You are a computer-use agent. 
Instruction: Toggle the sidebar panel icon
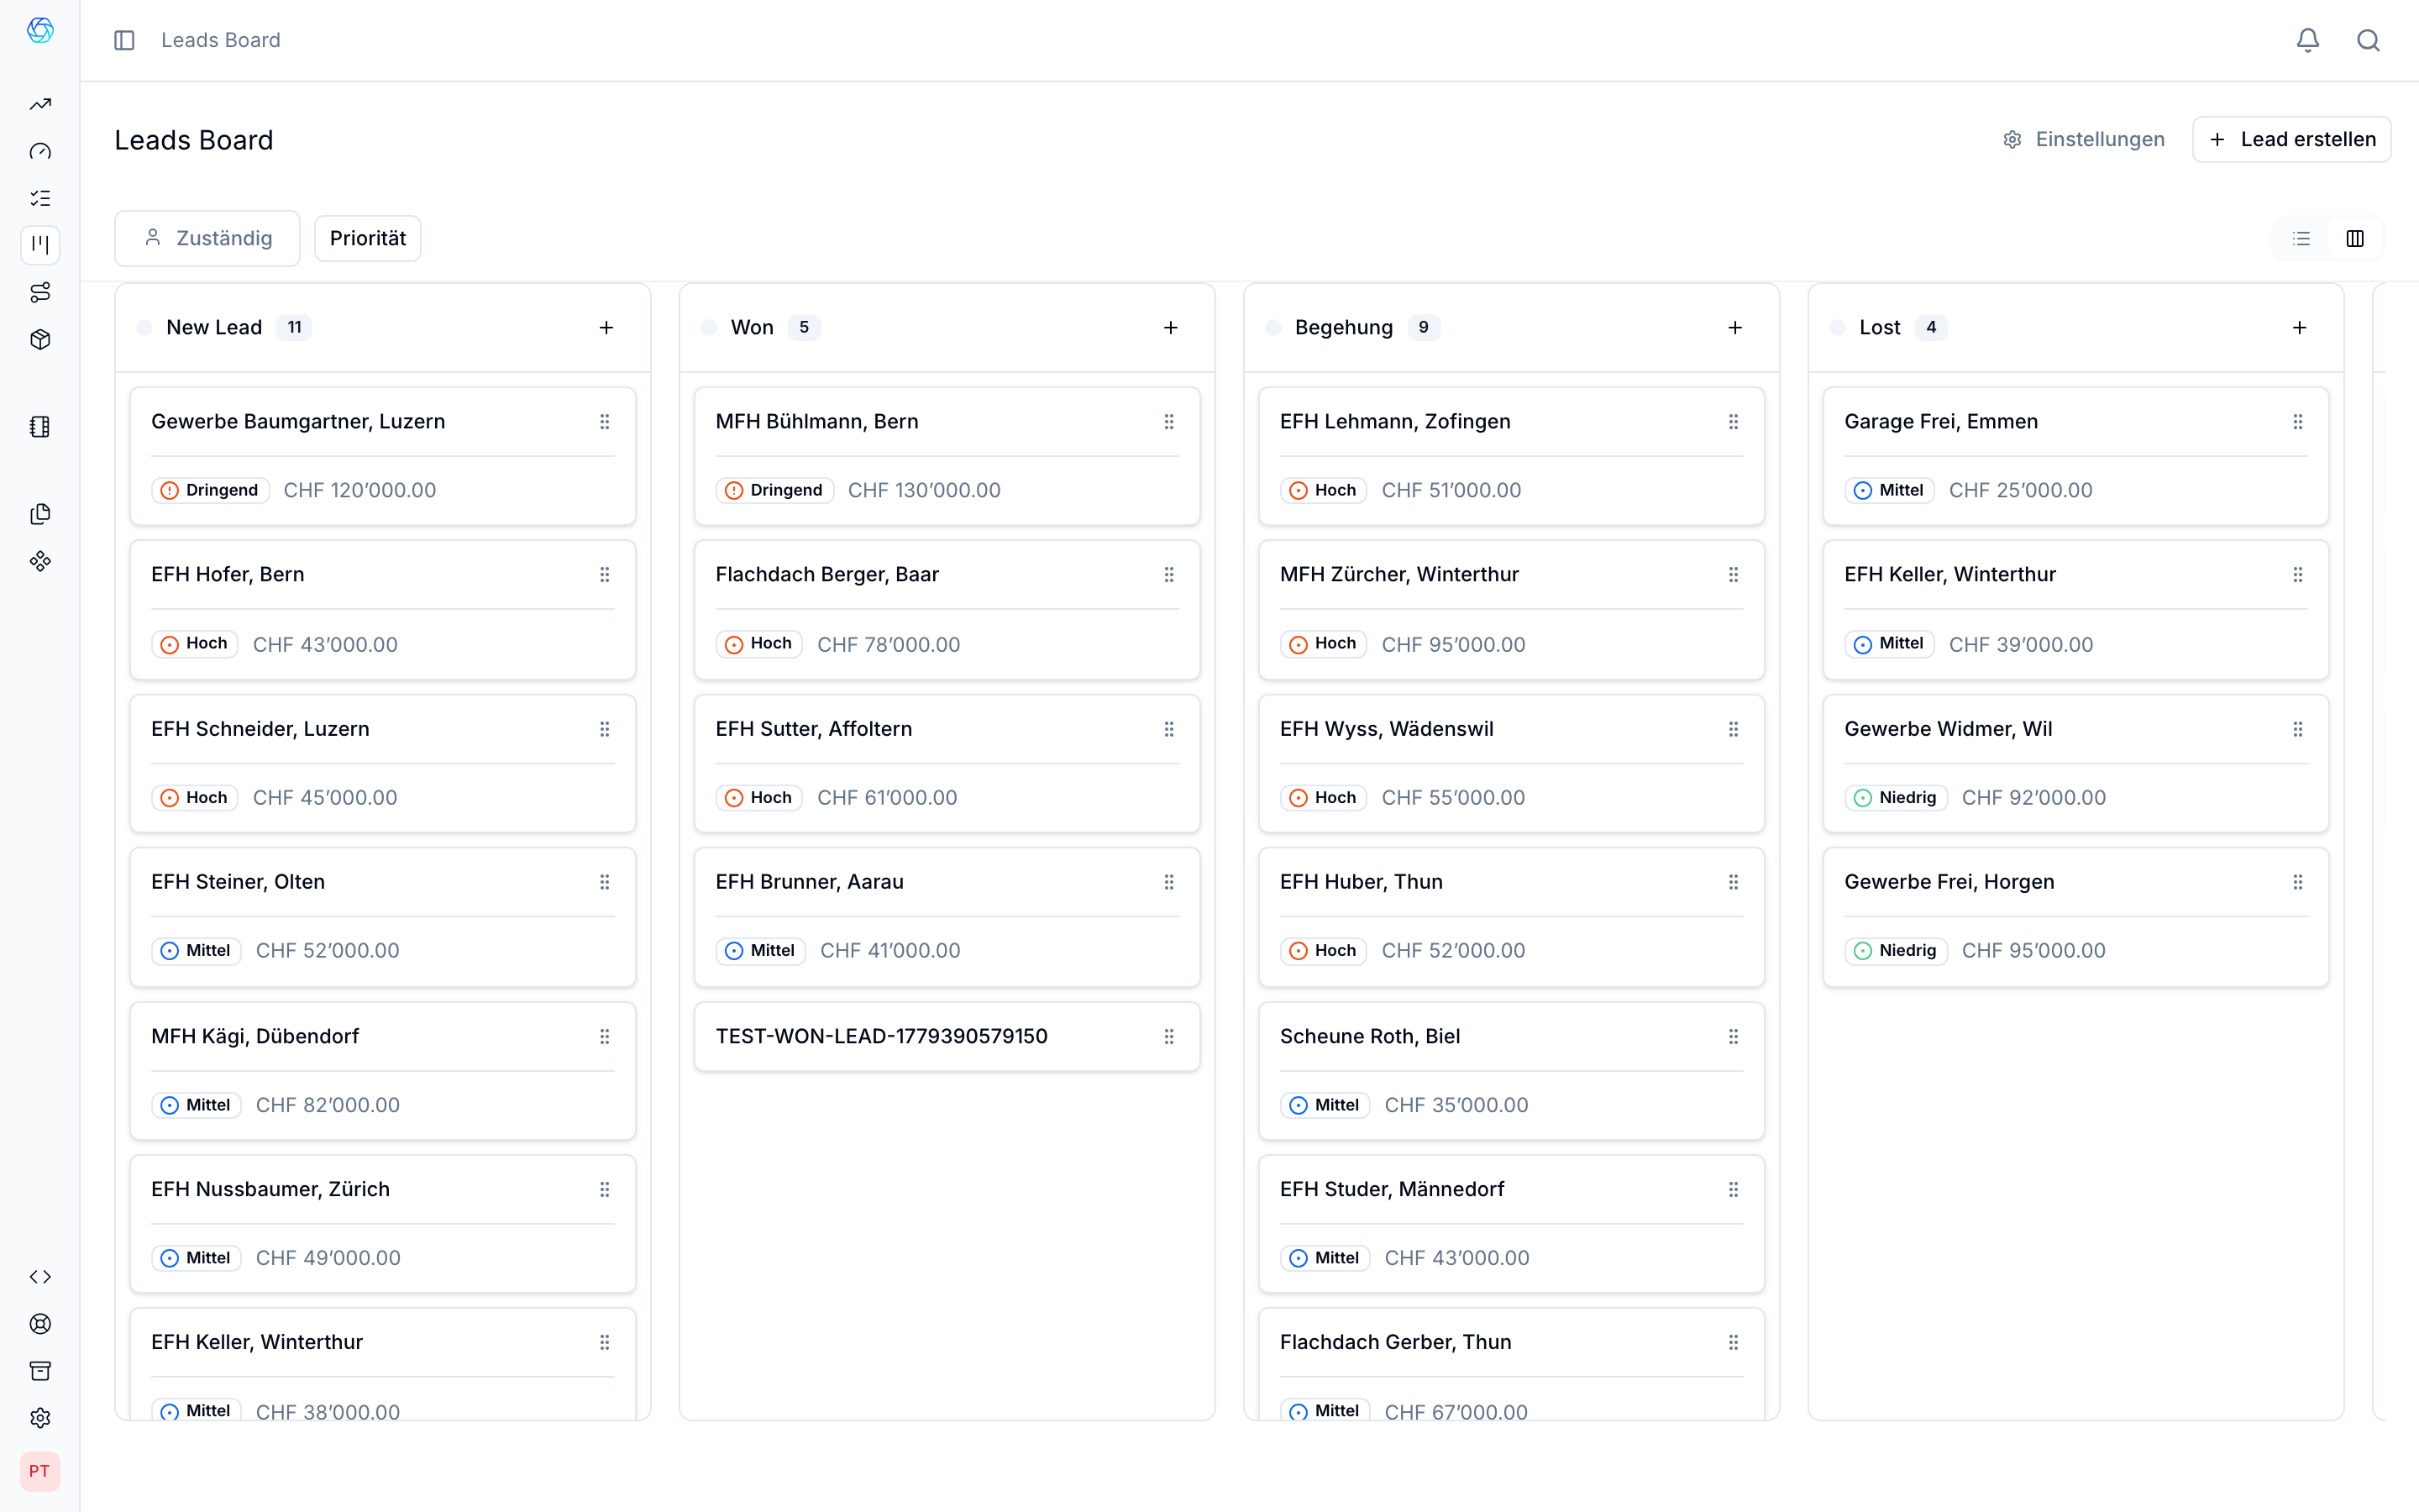click(124, 40)
